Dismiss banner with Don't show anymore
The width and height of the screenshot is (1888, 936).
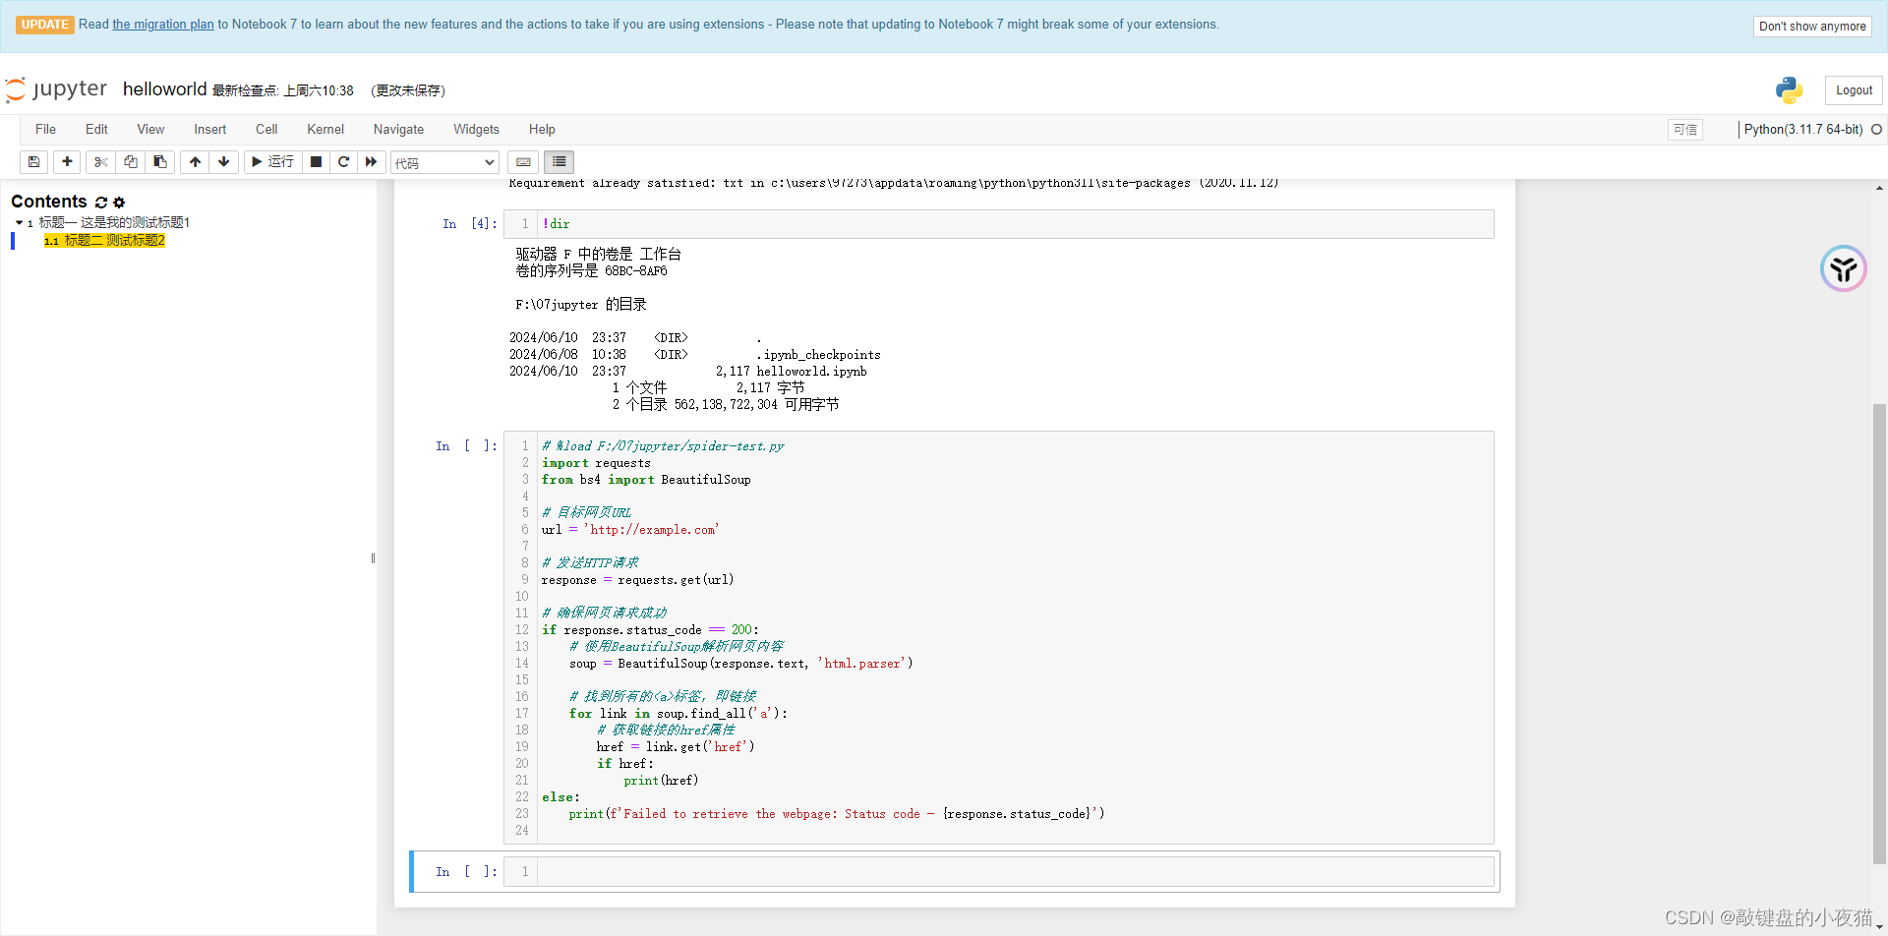pos(1812,27)
